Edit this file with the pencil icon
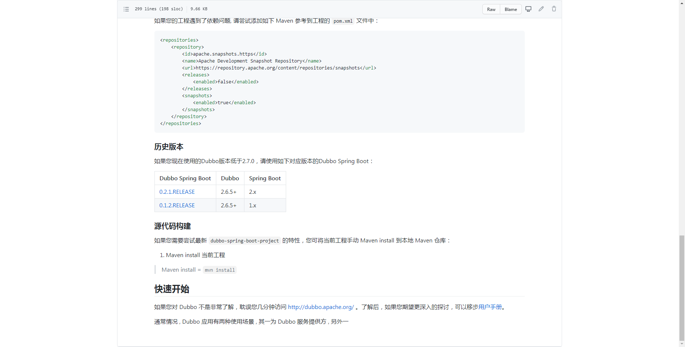685x347 pixels. point(541,9)
